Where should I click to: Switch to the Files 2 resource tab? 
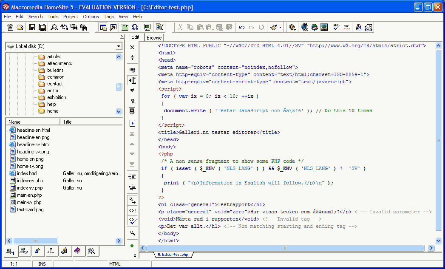pyautogui.click(x=24, y=251)
